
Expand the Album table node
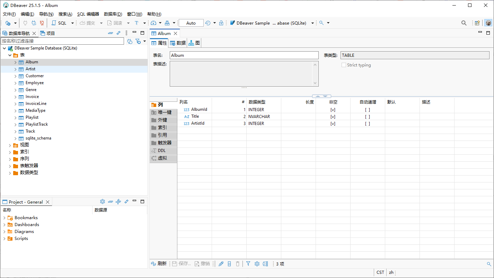click(x=16, y=62)
